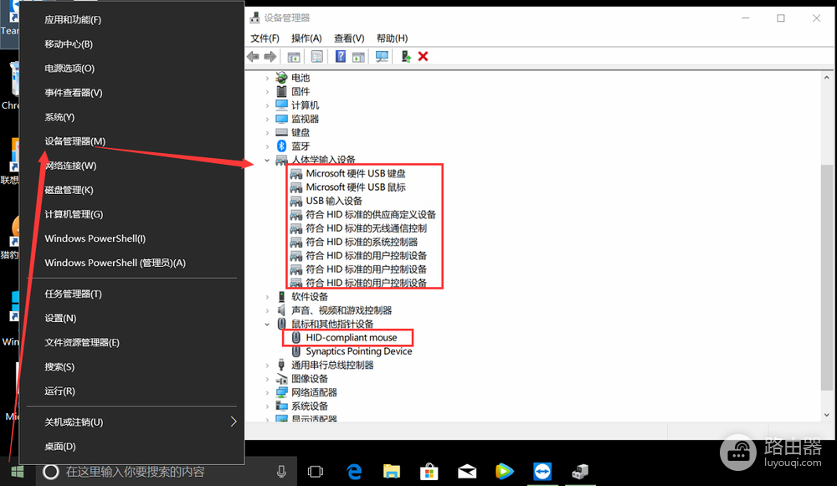Expand the 计算机 category
Image resolution: width=837 pixels, height=486 pixels.
pos(268,105)
